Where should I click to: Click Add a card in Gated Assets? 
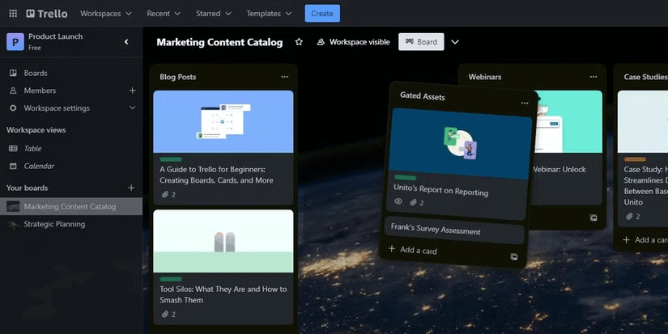pos(413,251)
